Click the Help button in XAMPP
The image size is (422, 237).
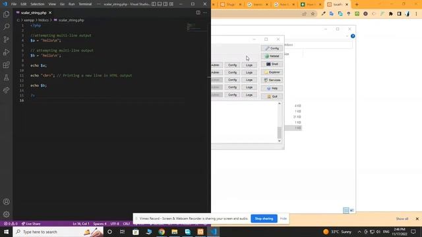tap(272, 88)
